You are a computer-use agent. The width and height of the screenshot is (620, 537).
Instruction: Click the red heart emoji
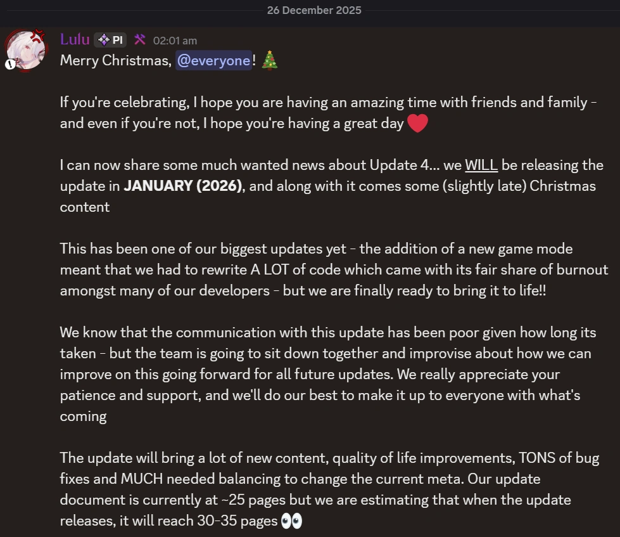[x=417, y=123]
